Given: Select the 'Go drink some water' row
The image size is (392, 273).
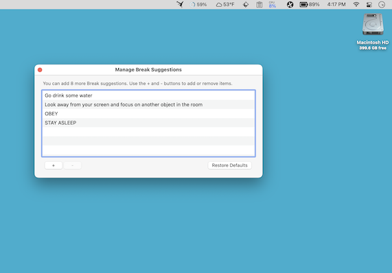Looking at the screenshot, I should tap(148, 95).
